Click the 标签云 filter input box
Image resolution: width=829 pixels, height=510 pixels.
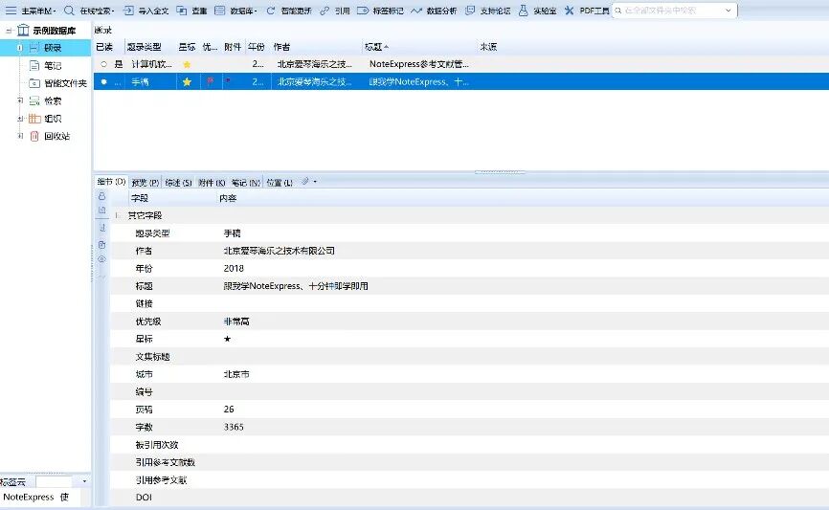click(x=54, y=481)
